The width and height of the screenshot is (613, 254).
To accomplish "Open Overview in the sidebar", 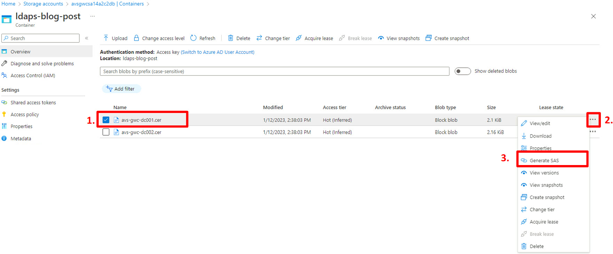I will click(x=46, y=51).
